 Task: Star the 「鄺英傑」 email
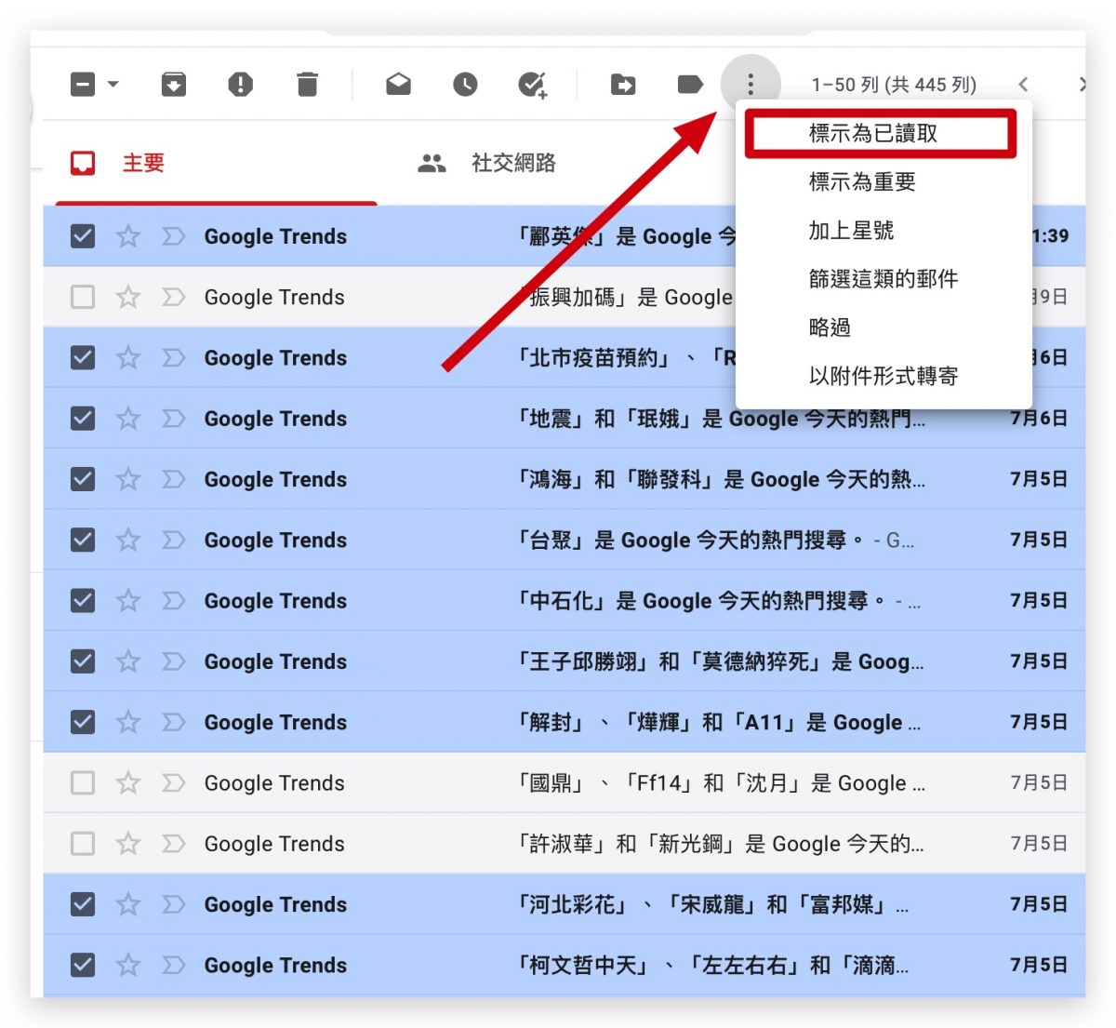pos(128,236)
